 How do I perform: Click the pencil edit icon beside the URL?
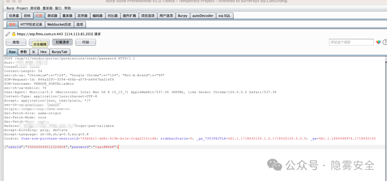tap(8, 34)
